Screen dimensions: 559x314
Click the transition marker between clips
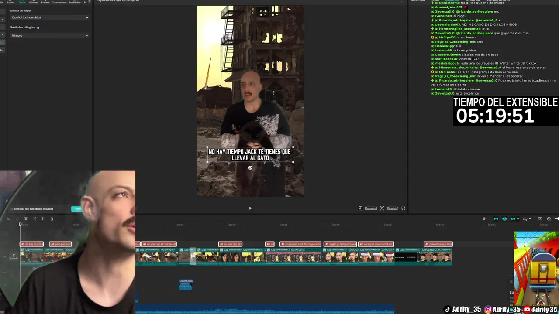[193, 256]
